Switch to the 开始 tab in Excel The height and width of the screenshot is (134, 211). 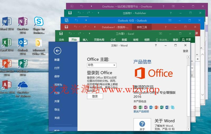74,40
